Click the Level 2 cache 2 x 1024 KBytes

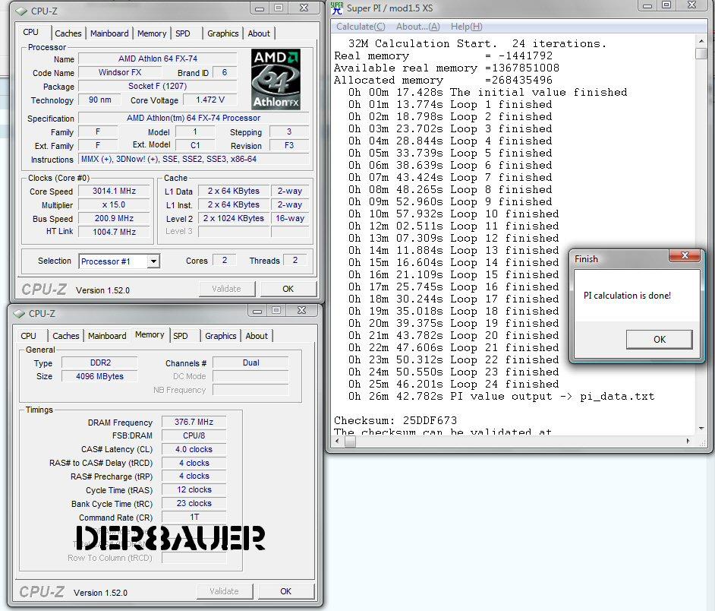coord(234,218)
